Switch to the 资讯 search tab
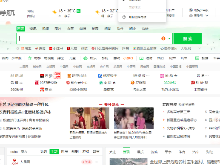The image size is (220, 165). (x=33, y=29)
